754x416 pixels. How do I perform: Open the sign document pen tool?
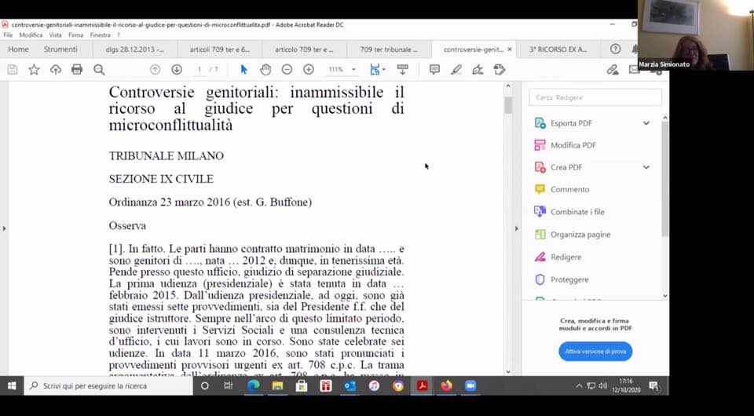(x=478, y=70)
